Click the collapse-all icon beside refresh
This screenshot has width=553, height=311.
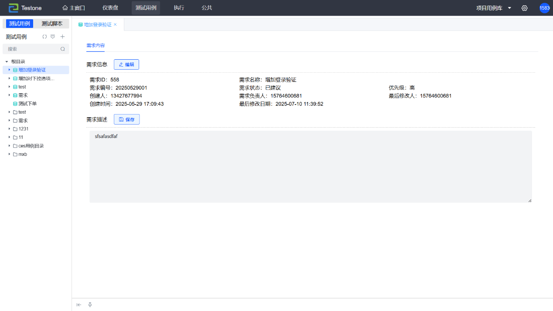click(53, 37)
